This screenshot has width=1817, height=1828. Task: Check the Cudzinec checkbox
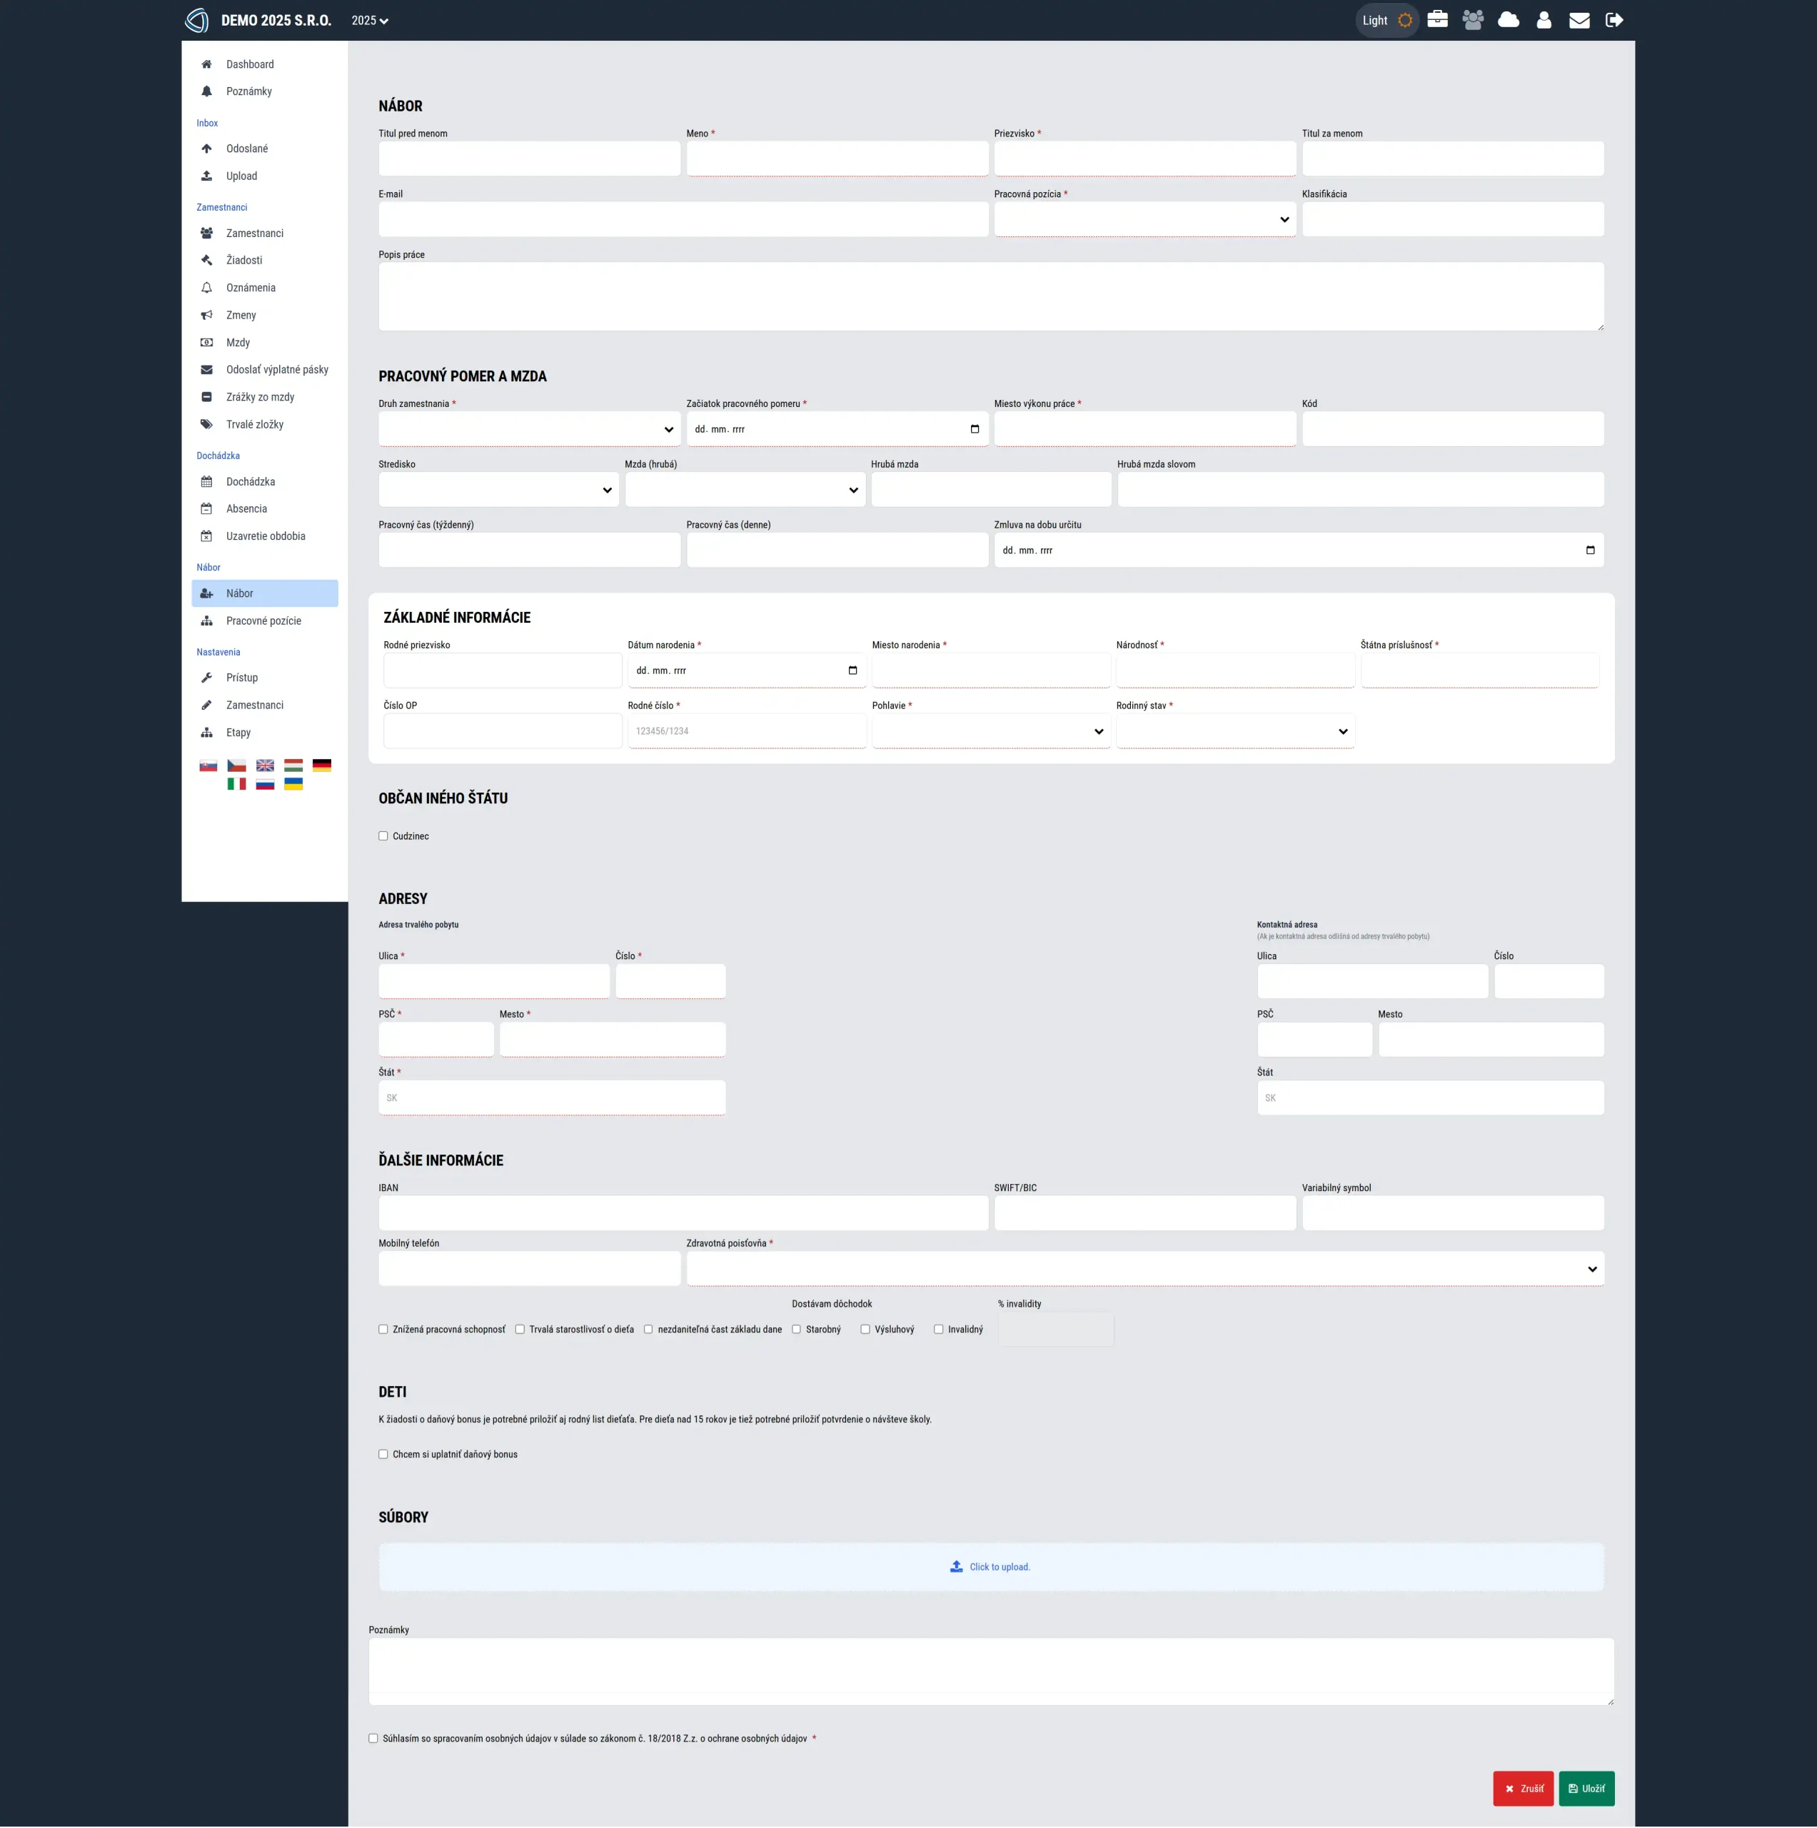pos(383,836)
